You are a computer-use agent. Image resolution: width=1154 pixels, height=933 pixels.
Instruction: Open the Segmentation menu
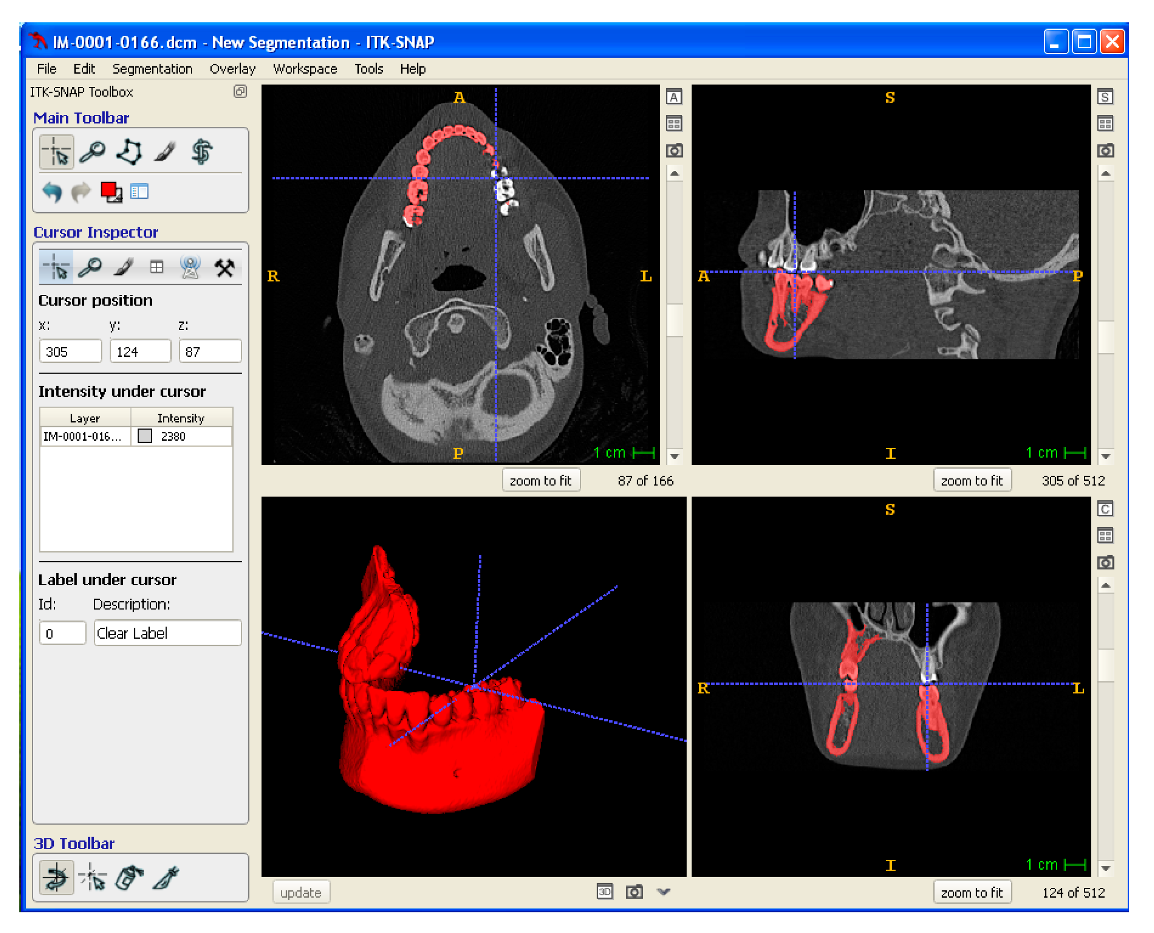pos(152,69)
